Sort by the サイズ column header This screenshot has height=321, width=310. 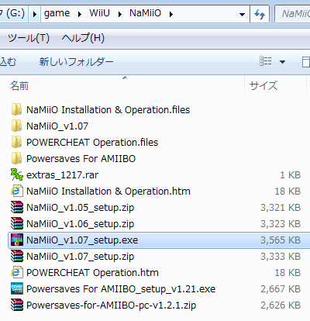click(x=263, y=85)
